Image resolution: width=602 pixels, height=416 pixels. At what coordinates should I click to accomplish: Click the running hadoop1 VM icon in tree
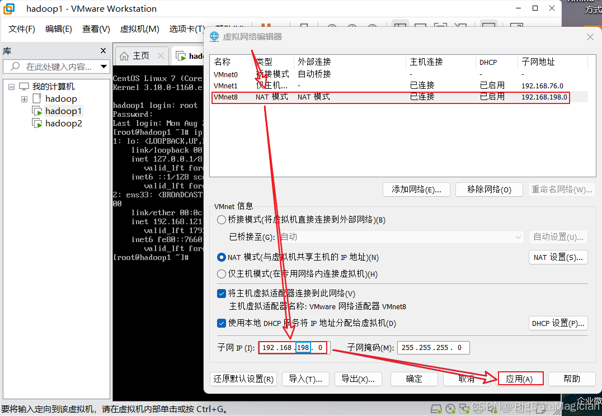pos(37,111)
